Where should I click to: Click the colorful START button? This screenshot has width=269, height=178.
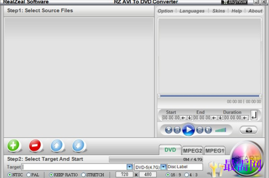247,158
